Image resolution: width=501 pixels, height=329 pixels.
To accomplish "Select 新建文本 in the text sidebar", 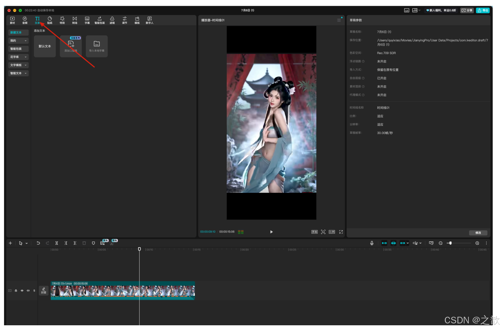I will [x=18, y=32].
